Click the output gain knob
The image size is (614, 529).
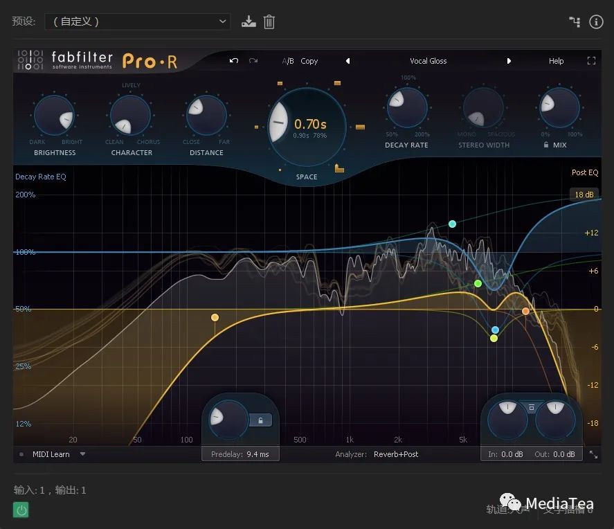click(555, 420)
